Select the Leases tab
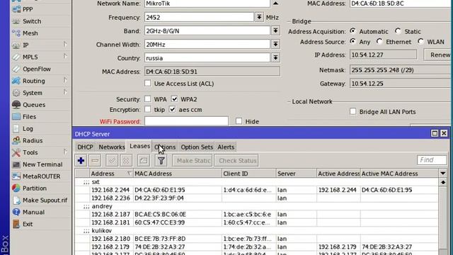 pyautogui.click(x=139, y=146)
